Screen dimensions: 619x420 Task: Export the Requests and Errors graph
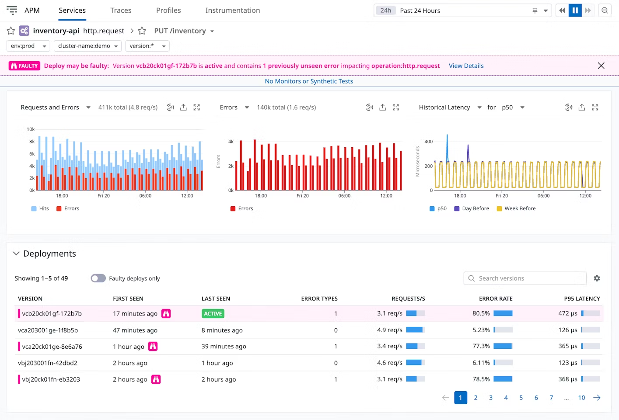pyautogui.click(x=183, y=108)
